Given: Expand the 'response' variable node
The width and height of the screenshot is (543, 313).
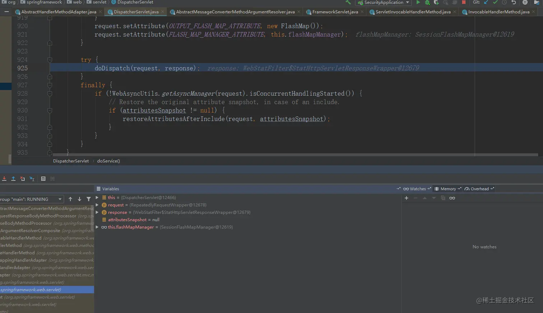Looking at the screenshot, I should coord(97,212).
